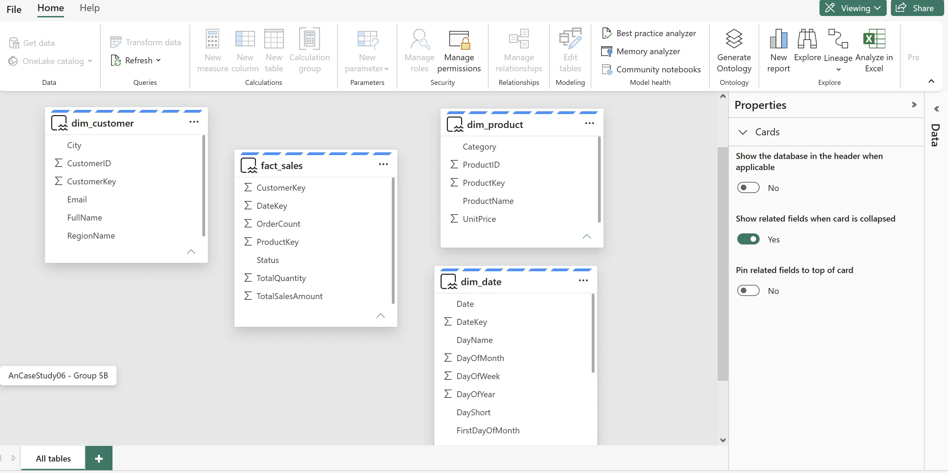The image size is (948, 473).
Task: Open the File menu
Action: click(14, 9)
